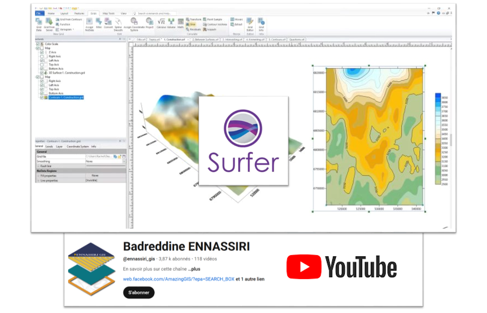Viewport: 487px width, 313px height.
Task: Open the File menu tab
Action: tap(39, 13)
